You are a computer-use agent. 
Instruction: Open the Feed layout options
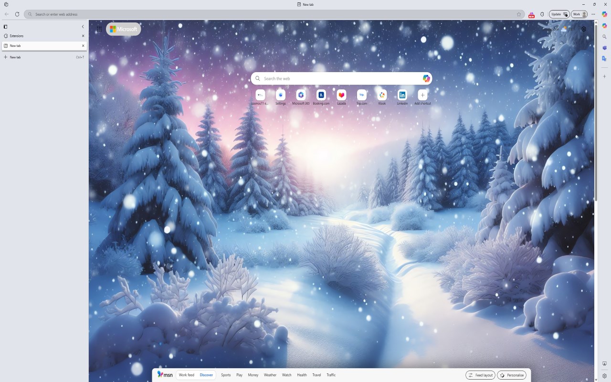tap(480, 375)
